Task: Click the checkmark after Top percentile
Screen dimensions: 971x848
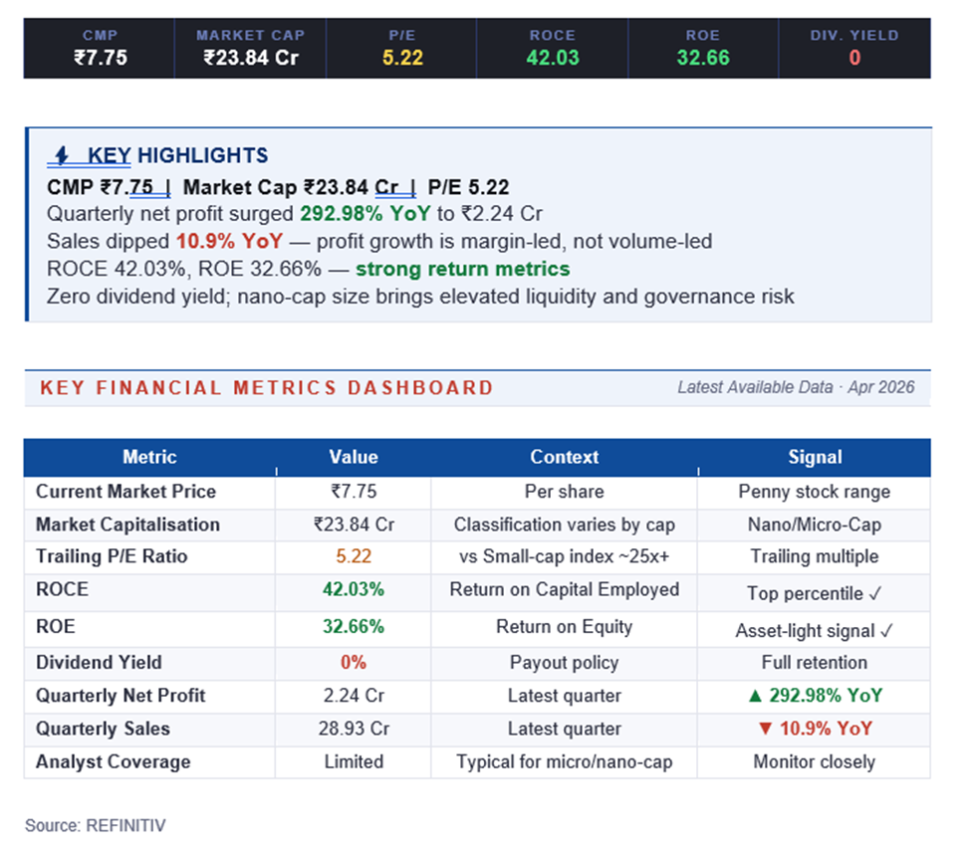Action: (875, 593)
